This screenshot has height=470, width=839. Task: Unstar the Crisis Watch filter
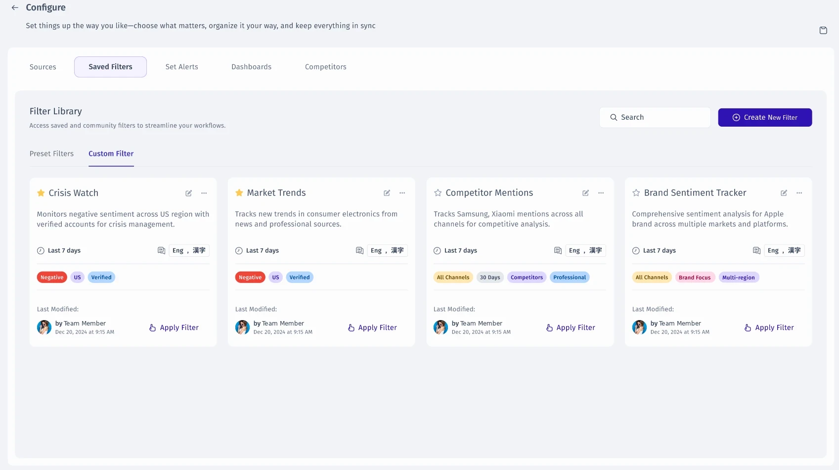tap(41, 193)
